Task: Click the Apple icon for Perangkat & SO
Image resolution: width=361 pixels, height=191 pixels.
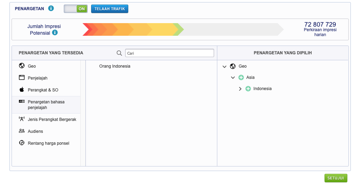Action: tap(22, 90)
